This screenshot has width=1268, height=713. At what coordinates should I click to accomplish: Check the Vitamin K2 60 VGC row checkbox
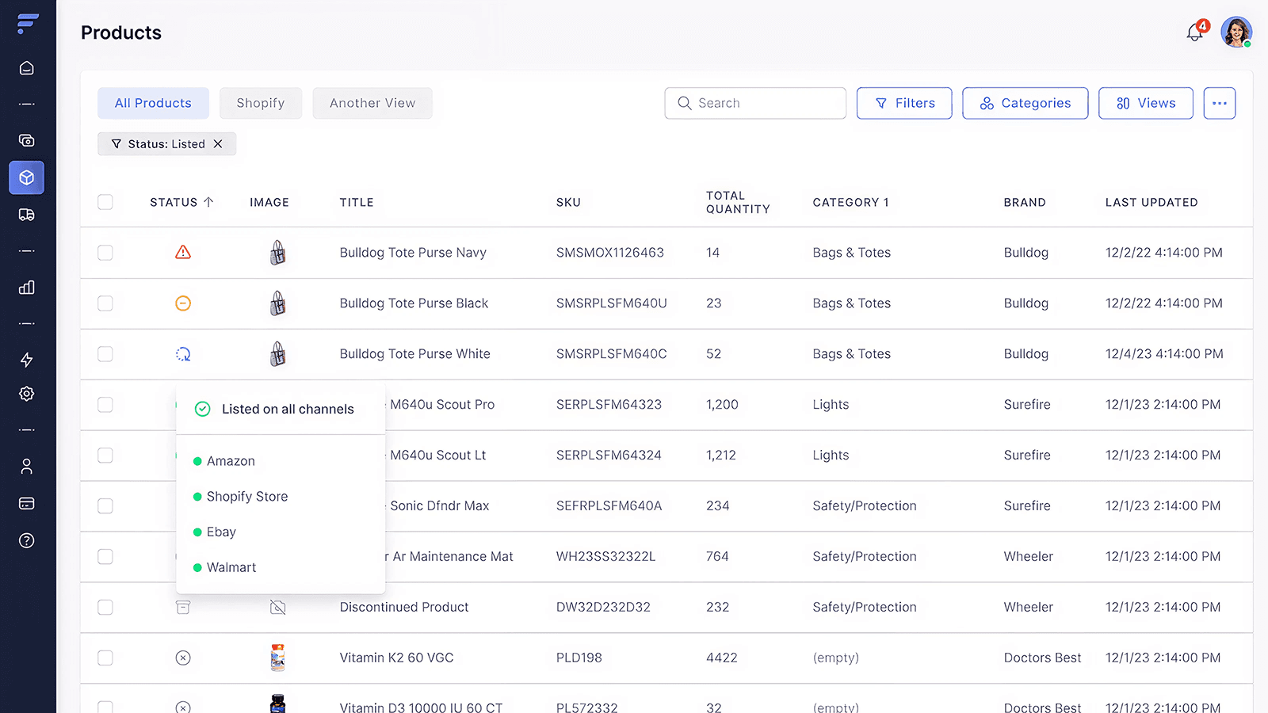tap(105, 658)
